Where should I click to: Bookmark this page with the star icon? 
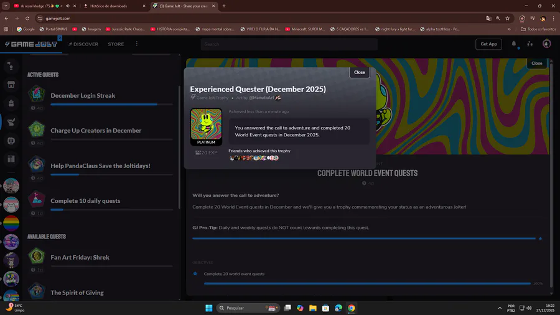[x=508, y=18]
